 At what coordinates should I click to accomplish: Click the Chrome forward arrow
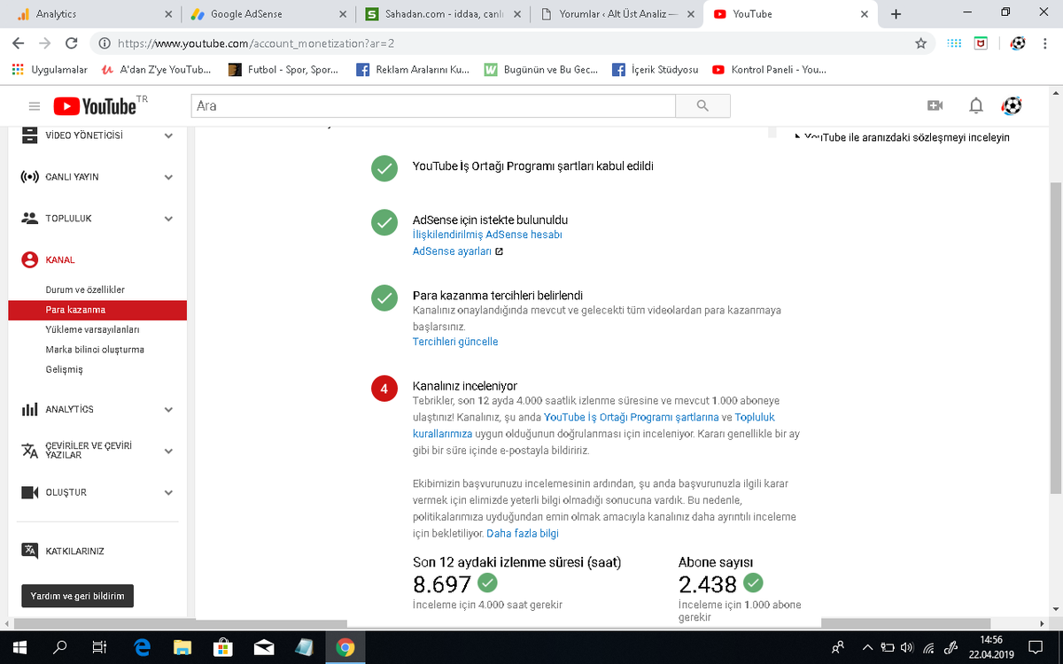point(44,42)
